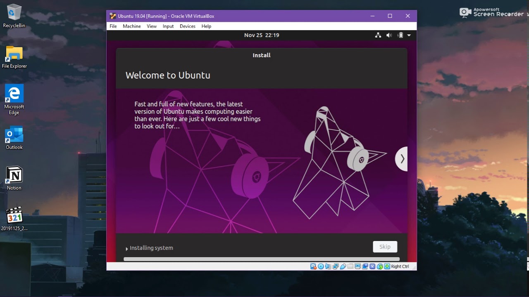Click the network adapters icon in VirtualBox status bar
Viewport: 529px width, 297px height.
tap(336, 266)
